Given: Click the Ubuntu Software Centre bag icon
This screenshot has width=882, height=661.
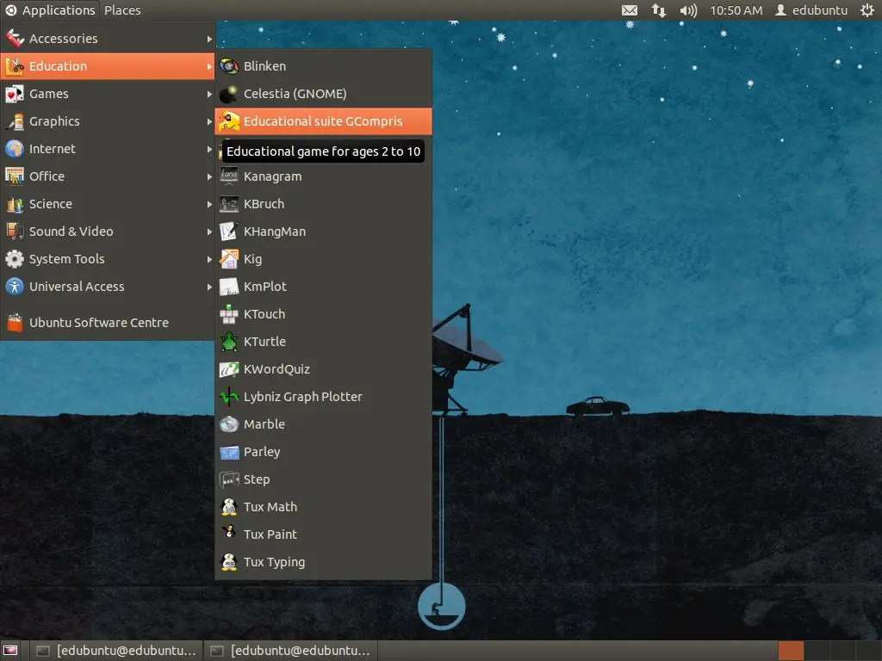Looking at the screenshot, I should (x=15, y=323).
